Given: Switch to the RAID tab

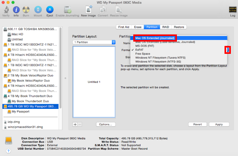Looking at the screenshot, I should (x=165, y=27).
